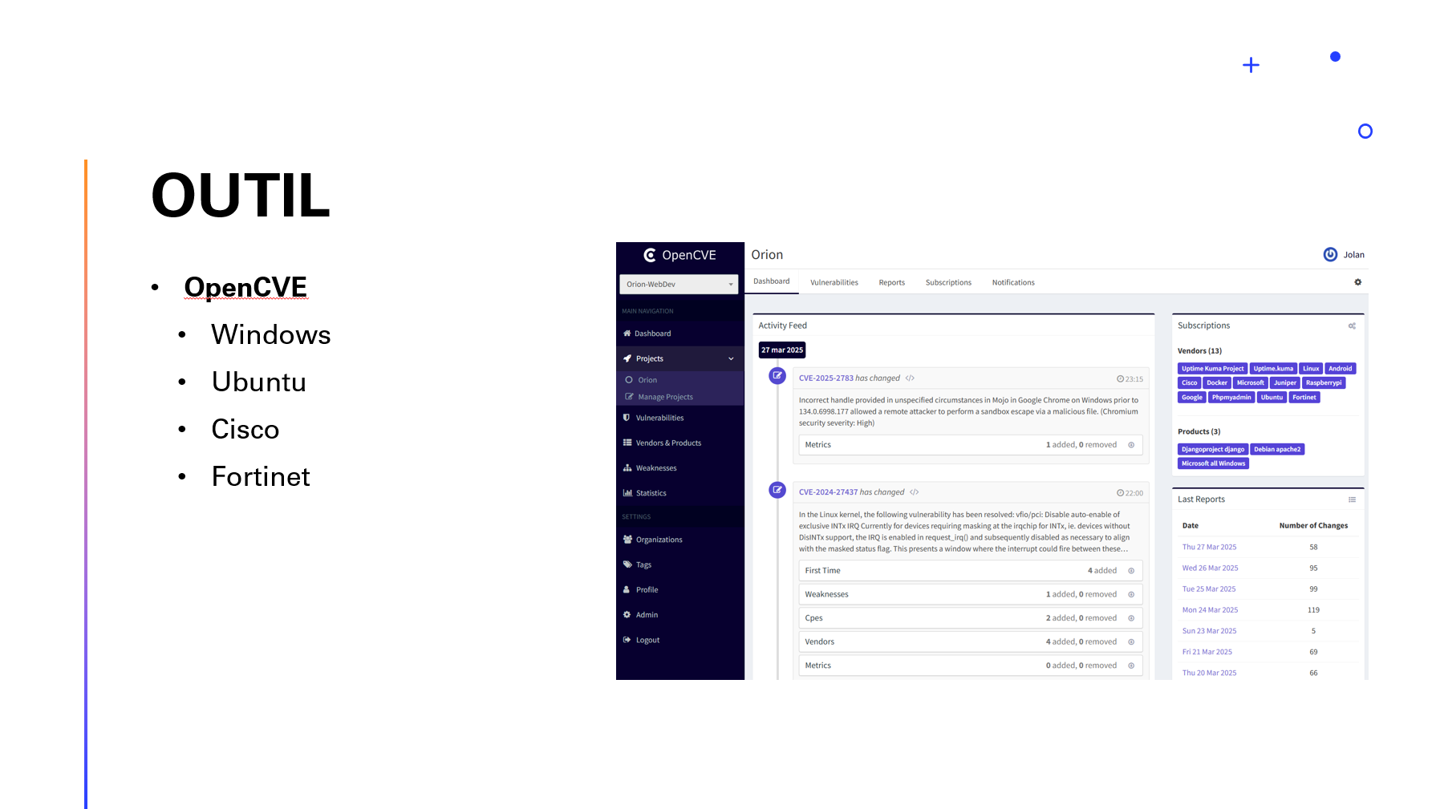Collapse the Projects menu chevron
Screen dimensions: 1440x809
click(x=731, y=358)
